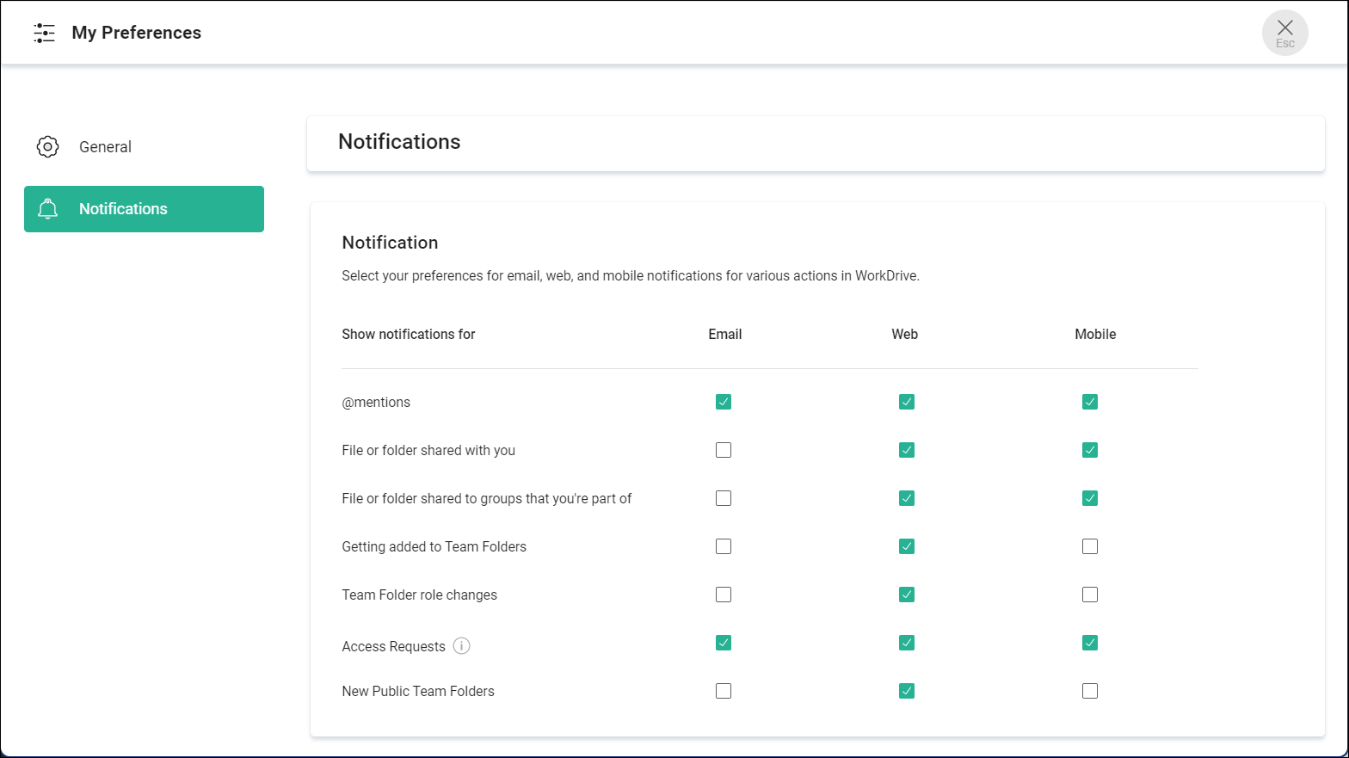Disable Email notifications for Access Requests
The width and height of the screenshot is (1349, 758).
[x=724, y=643]
